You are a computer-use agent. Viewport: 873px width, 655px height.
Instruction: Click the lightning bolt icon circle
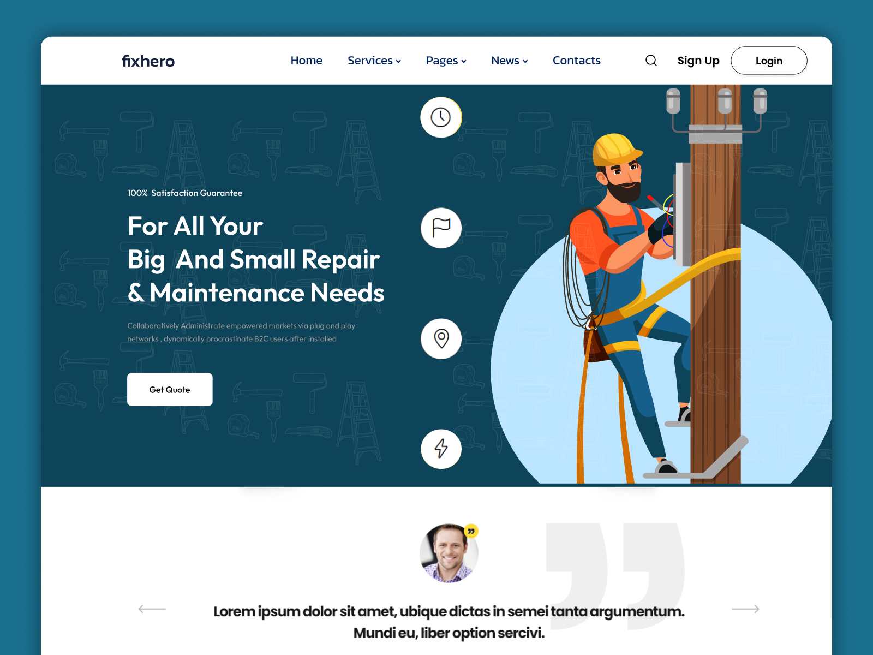pyautogui.click(x=441, y=449)
